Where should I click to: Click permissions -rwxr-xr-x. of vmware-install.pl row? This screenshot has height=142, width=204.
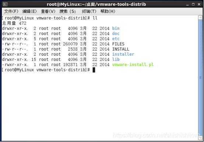pyautogui.click(x=15, y=65)
